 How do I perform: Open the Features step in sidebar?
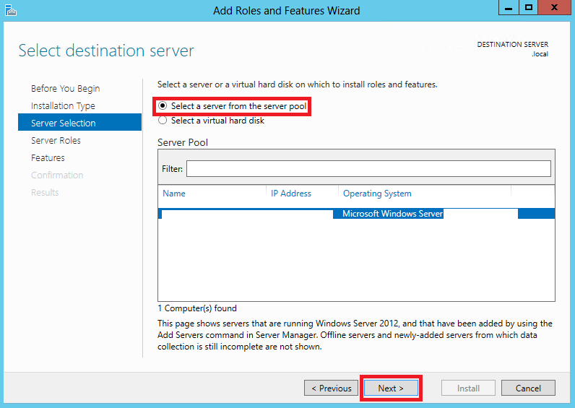48,157
